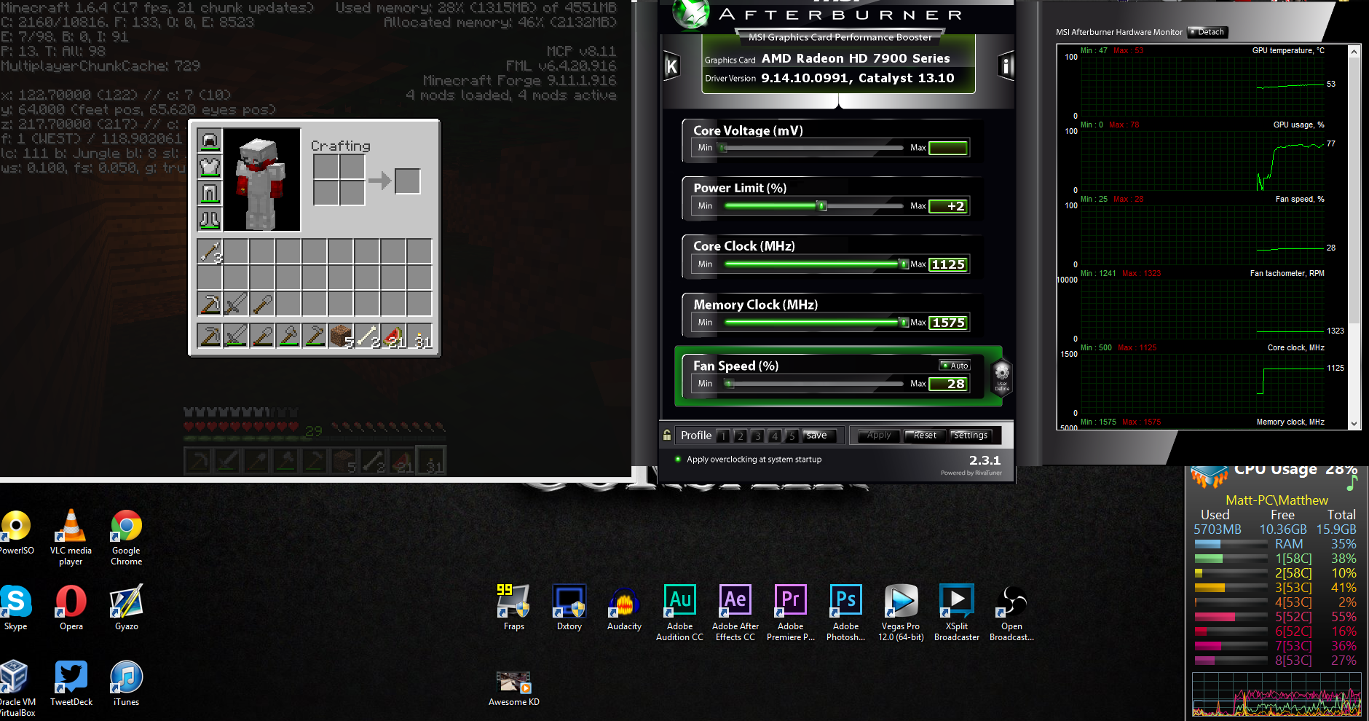Viewport: 1369px width, 721px height.
Task: Pick up the stack of 3 sticks
Action: (x=210, y=252)
